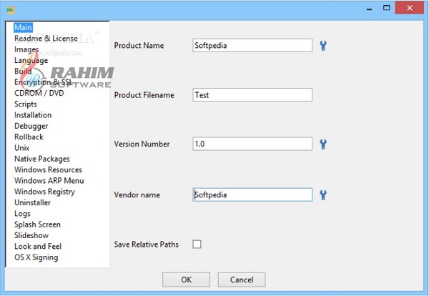Minimize the settings dialog window
Screen dimensions: 429x296
tap(370, 8)
